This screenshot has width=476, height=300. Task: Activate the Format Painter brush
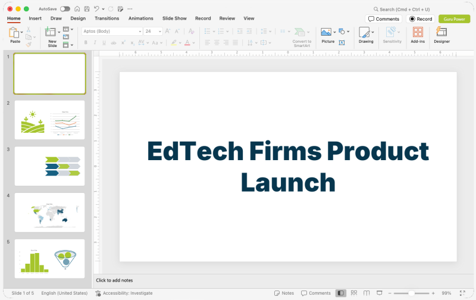[x=29, y=44]
